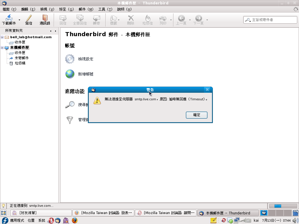The image size is (299, 224).
Task: Click the 寫信 (Write) pencil icon
Action: pyautogui.click(x=29, y=20)
